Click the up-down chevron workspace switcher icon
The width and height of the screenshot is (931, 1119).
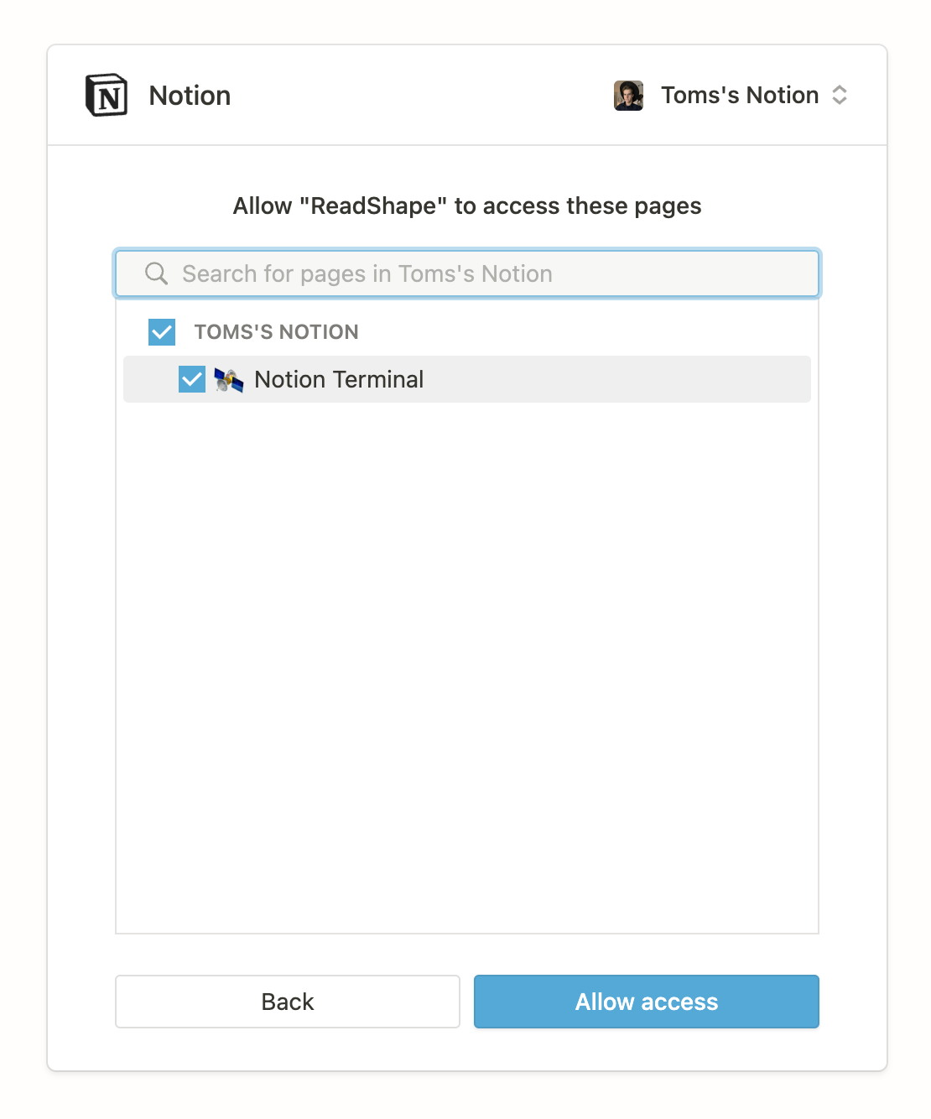[x=840, y=95]
